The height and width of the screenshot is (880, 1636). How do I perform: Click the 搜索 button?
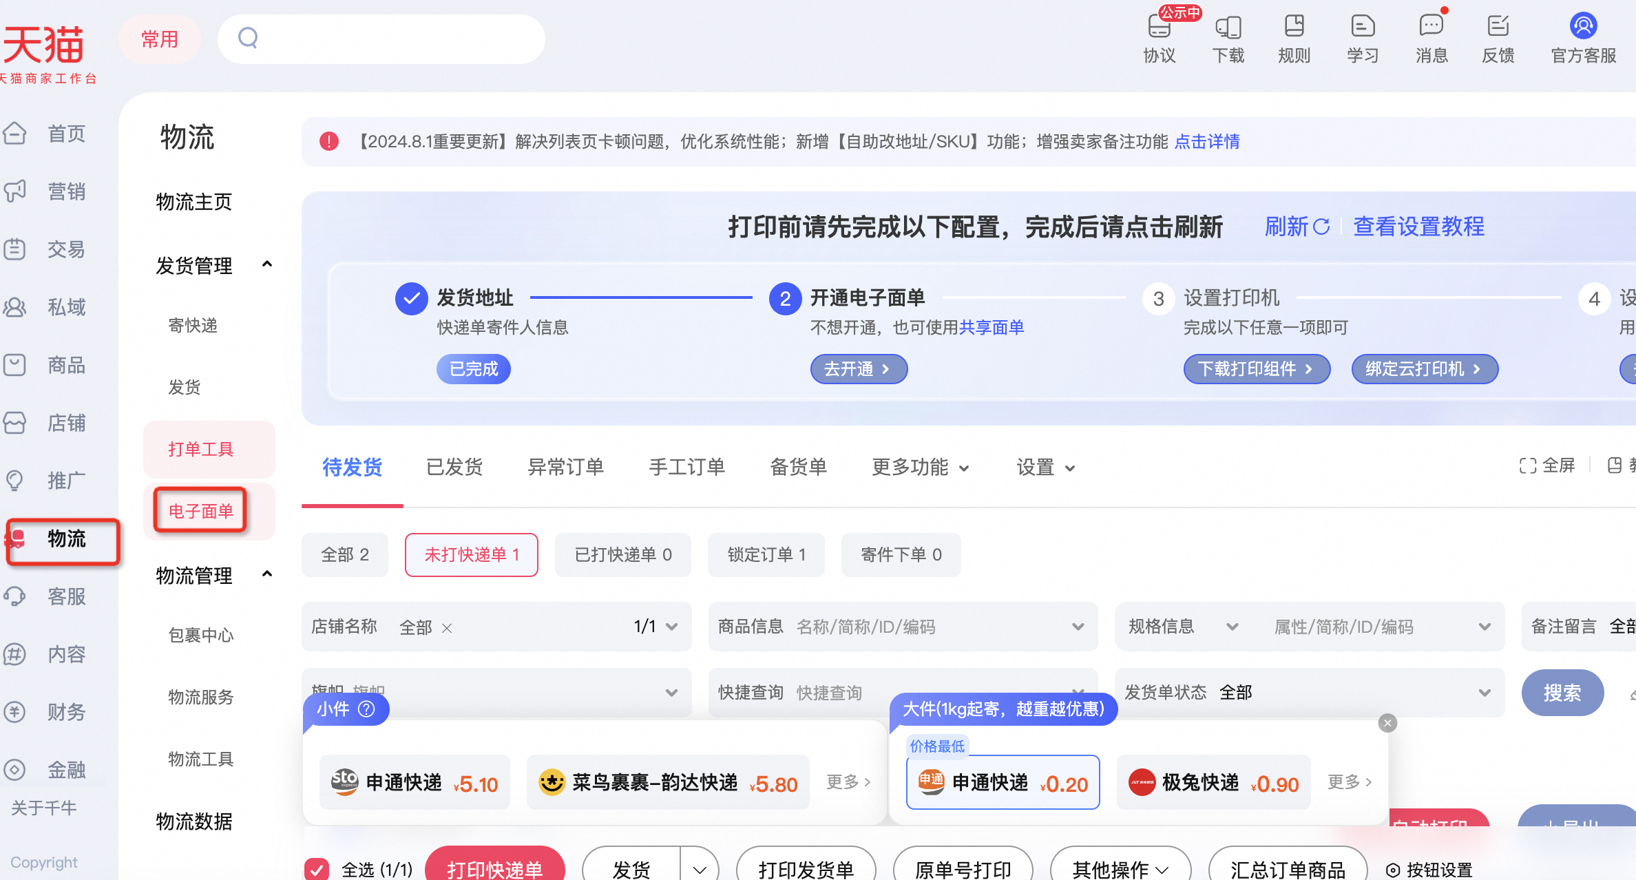coord(1562,693)
